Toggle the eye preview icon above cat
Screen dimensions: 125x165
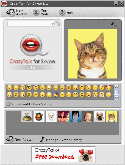[112, 23]
